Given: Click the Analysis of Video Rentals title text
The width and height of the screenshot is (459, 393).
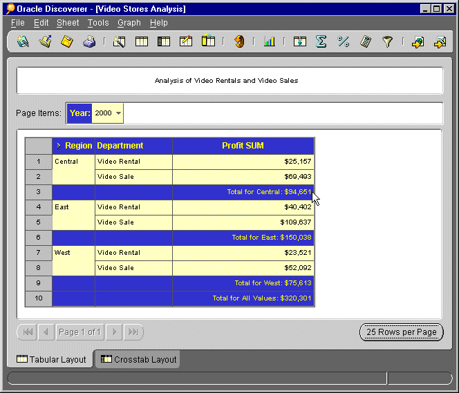Looking at the screenshot, I should click(x=226, y=81).
